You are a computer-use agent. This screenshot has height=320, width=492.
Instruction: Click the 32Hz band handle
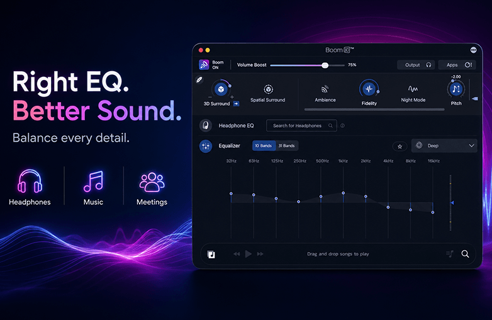[231, 193]
